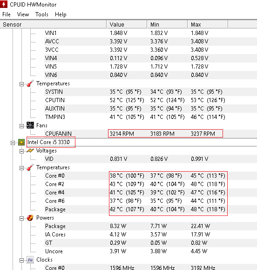Click the lightning icon beside Voltages
This screenshot has width=257, height=270.
30,151
